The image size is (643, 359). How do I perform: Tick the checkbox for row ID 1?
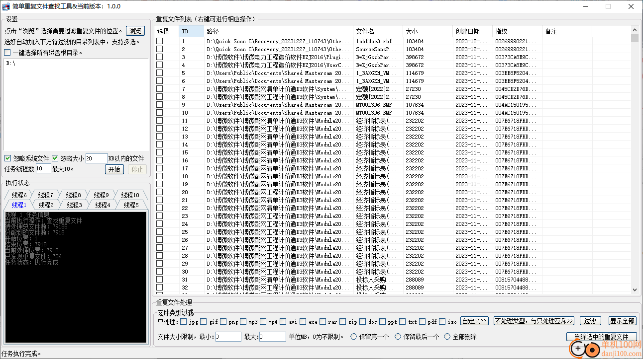pos(159,41)
